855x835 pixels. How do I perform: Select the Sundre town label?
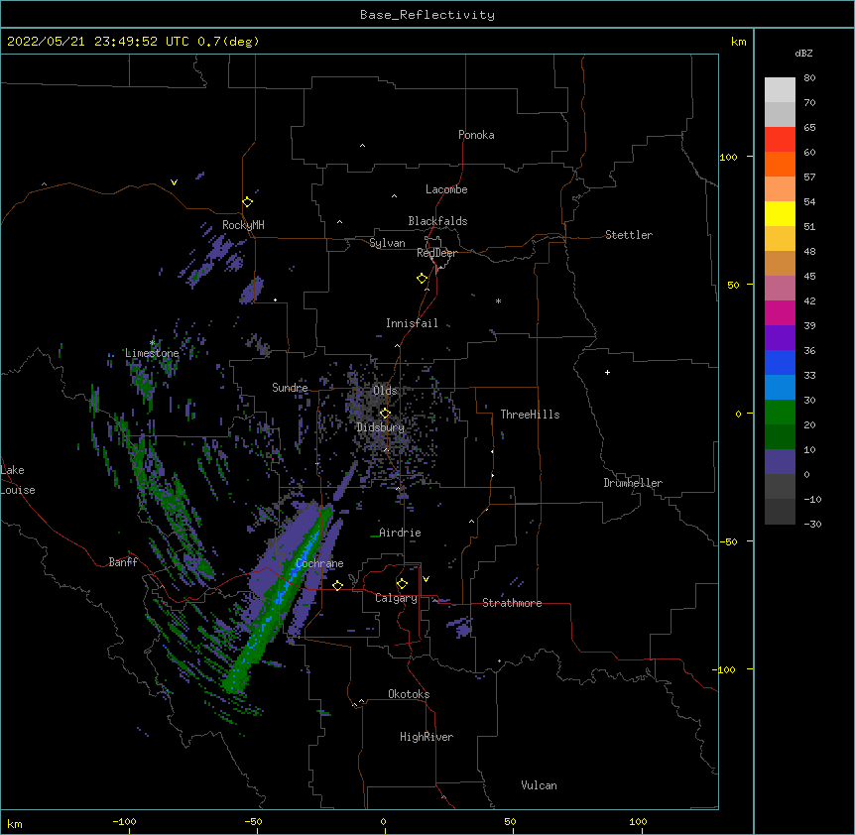[290, 388]
